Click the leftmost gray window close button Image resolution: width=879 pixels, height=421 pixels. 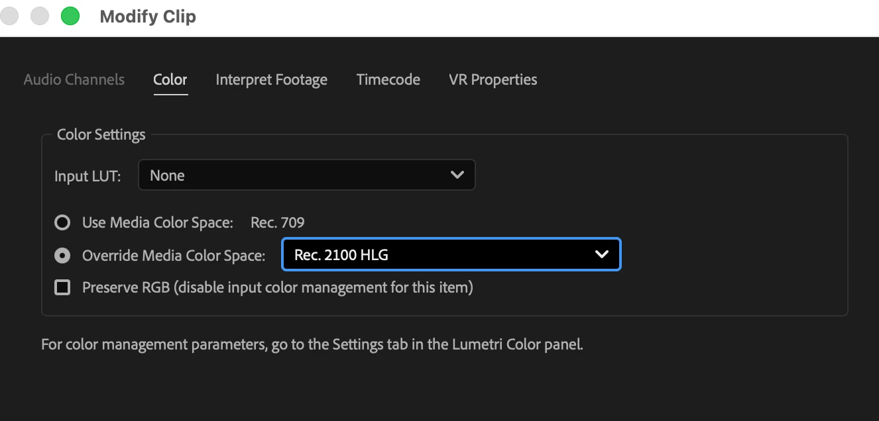click(9, 17)
